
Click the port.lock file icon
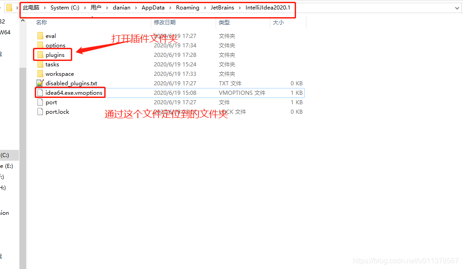coord(40,111)
